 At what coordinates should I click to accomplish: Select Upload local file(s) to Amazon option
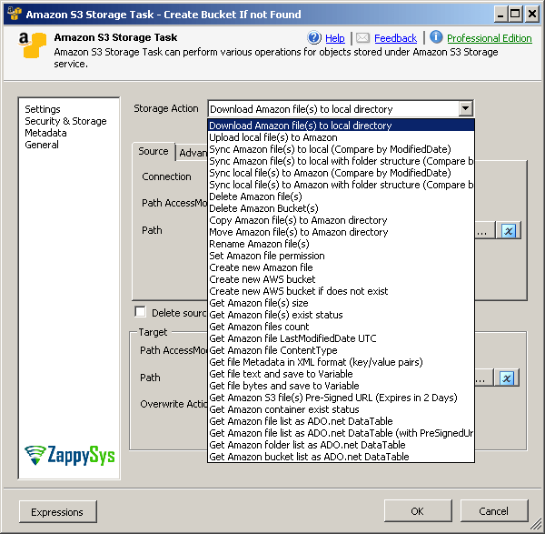pyautogui.click(x=341, y=137)
